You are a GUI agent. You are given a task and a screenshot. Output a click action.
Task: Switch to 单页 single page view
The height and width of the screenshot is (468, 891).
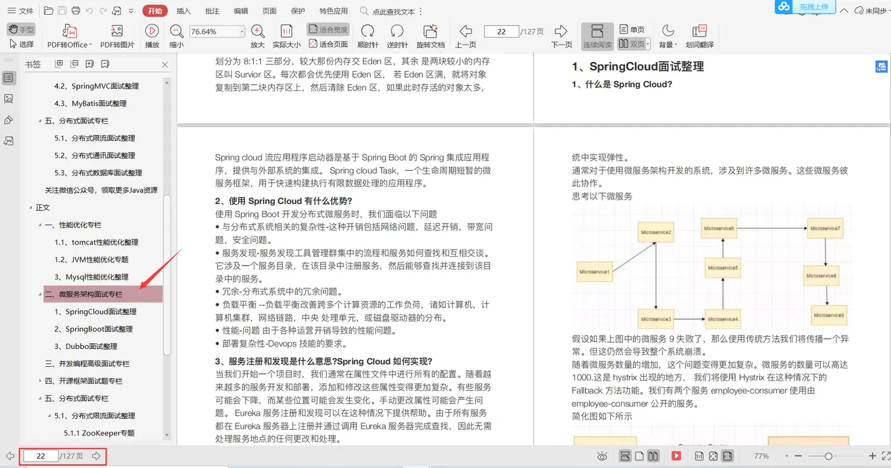[631, 29]
